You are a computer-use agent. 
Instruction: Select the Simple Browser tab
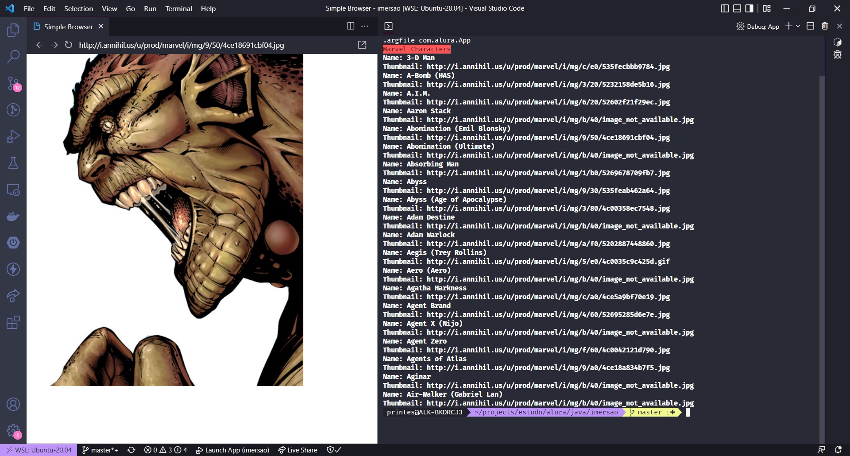(x=68, y=27)
